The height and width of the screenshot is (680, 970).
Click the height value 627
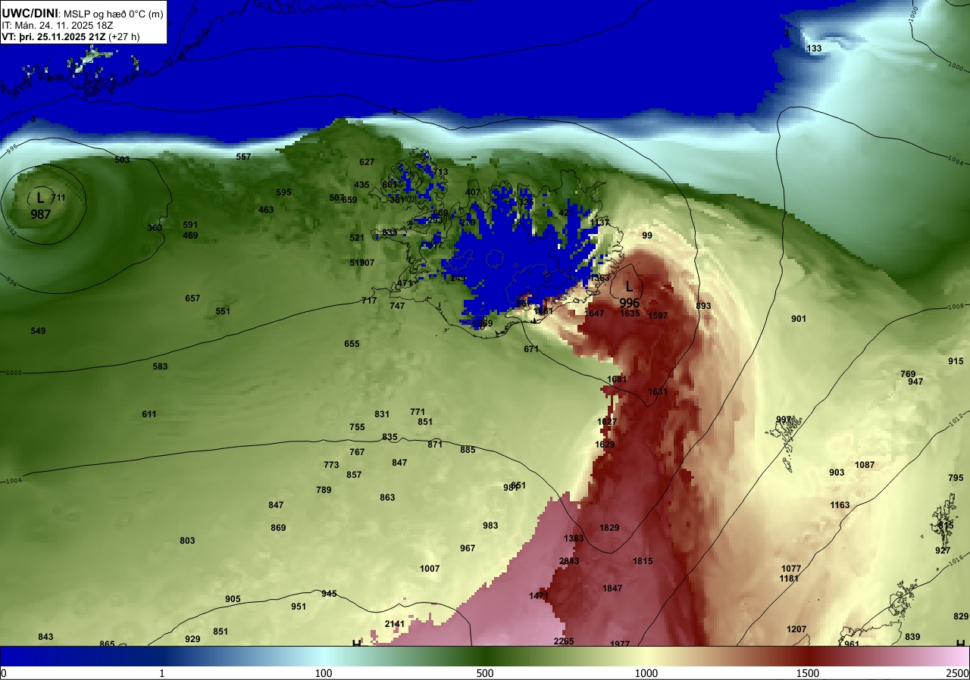point(367,162)
